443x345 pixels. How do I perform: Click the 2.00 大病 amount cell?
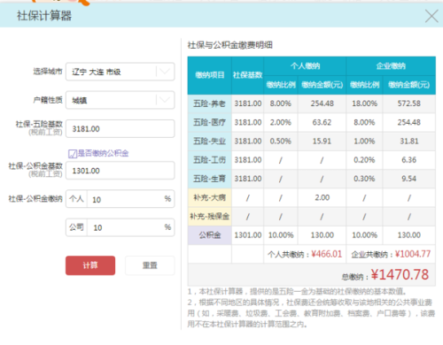(x=322, y=197)
